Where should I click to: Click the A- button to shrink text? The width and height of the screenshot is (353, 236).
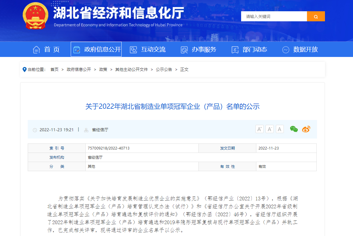(269, 129)
